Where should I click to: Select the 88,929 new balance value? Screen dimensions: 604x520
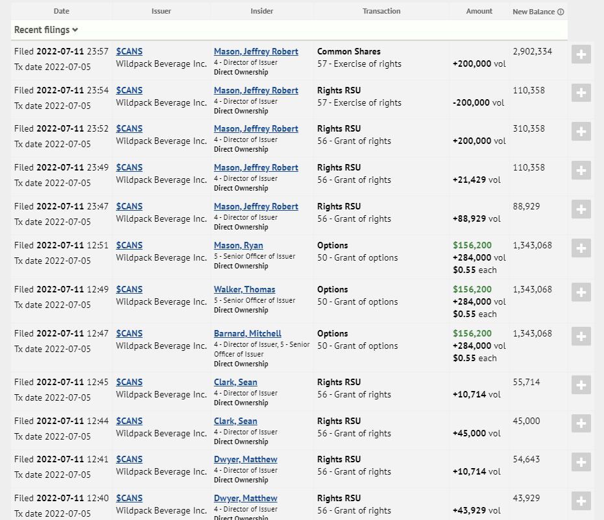(526, 206)
